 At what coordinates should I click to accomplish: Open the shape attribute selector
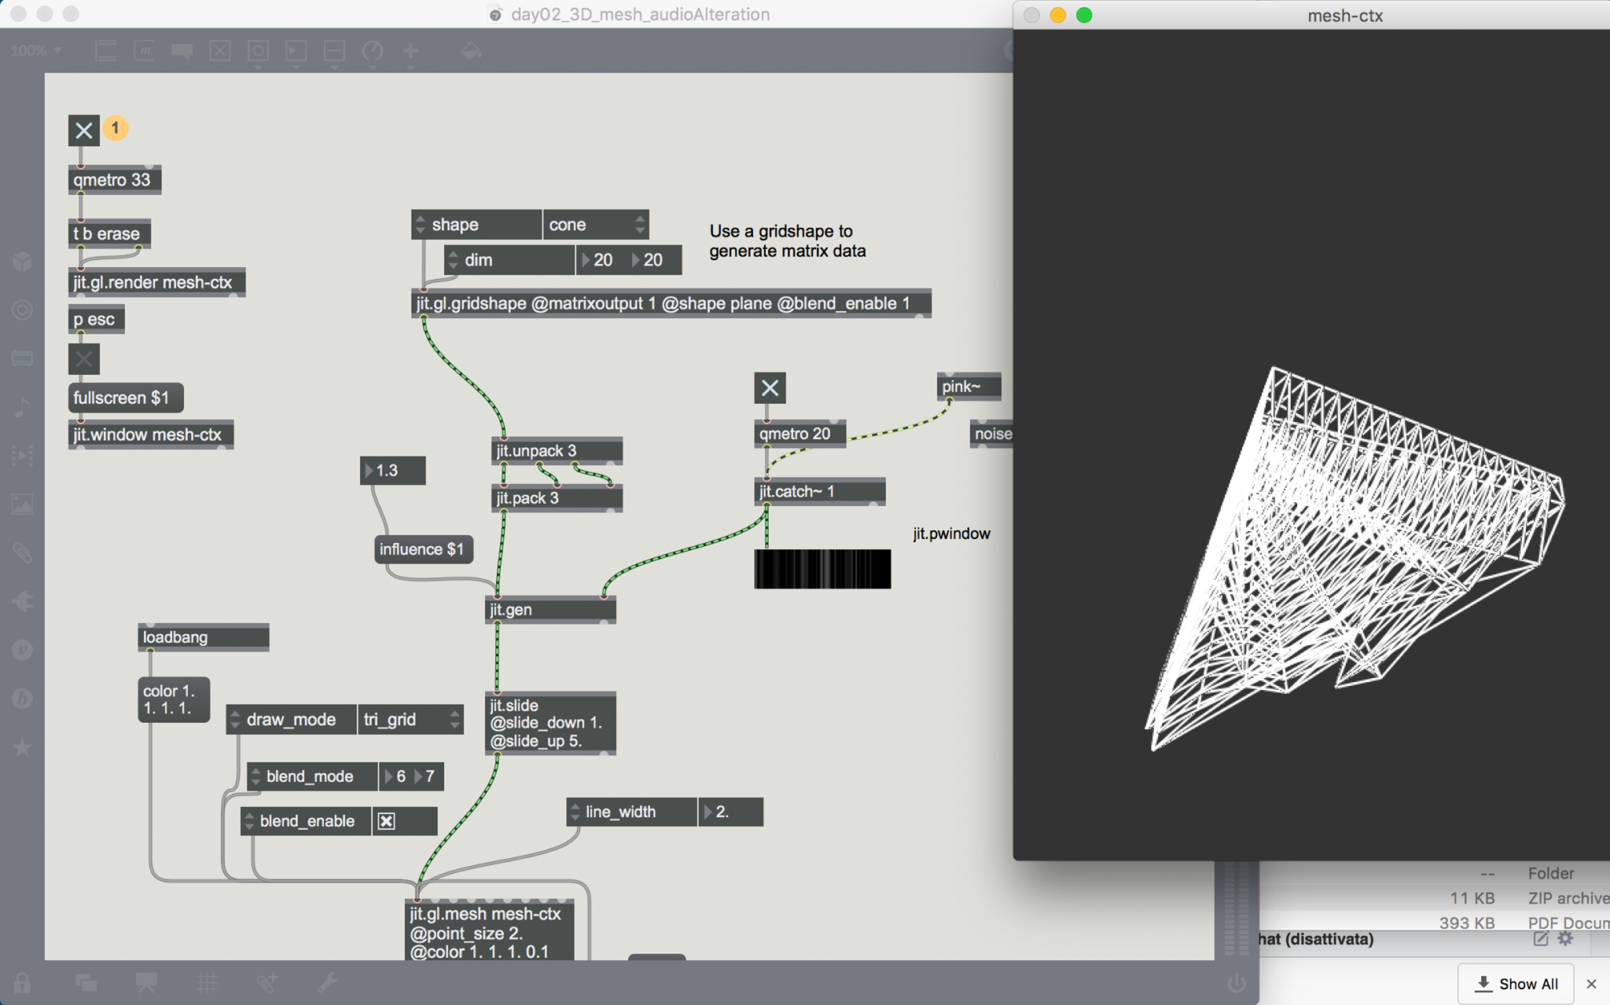click(476, 225)
